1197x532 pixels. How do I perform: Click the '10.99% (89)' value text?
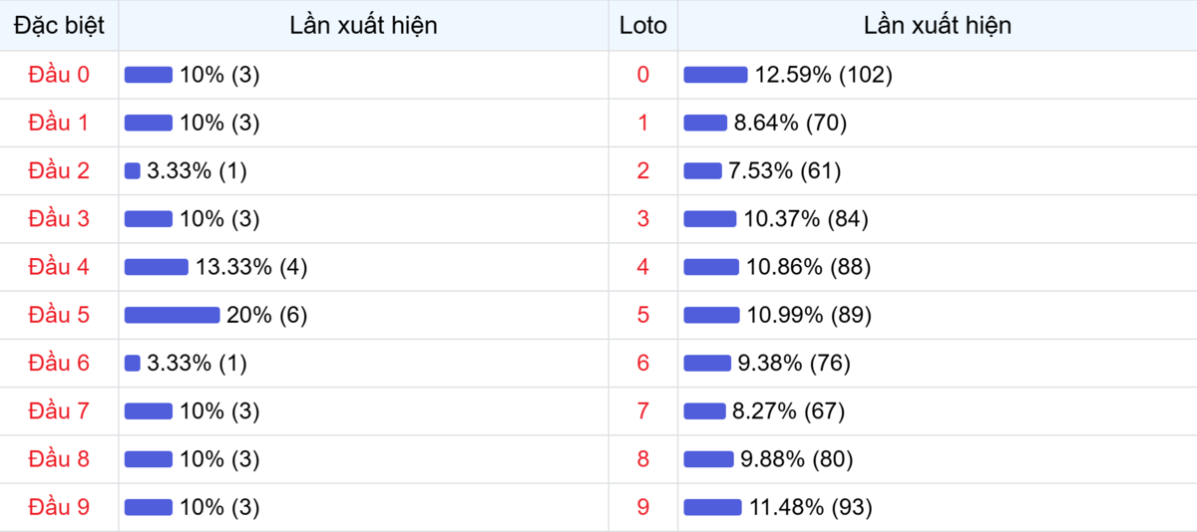[x=809, y=315]
